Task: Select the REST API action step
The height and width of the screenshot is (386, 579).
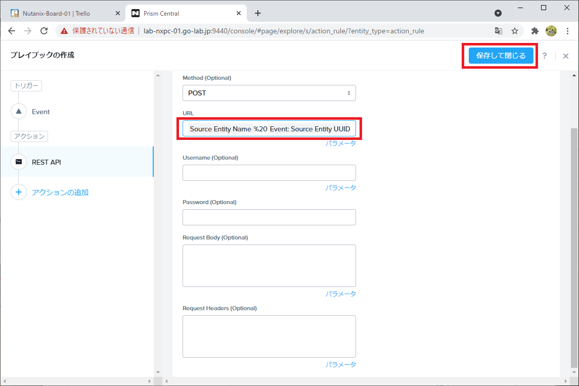Action: coord(77,162)
